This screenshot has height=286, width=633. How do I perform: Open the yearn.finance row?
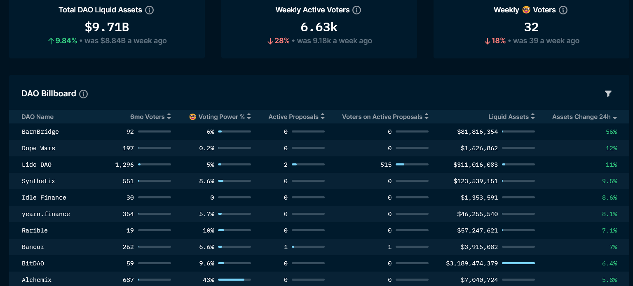click(319, 214)
